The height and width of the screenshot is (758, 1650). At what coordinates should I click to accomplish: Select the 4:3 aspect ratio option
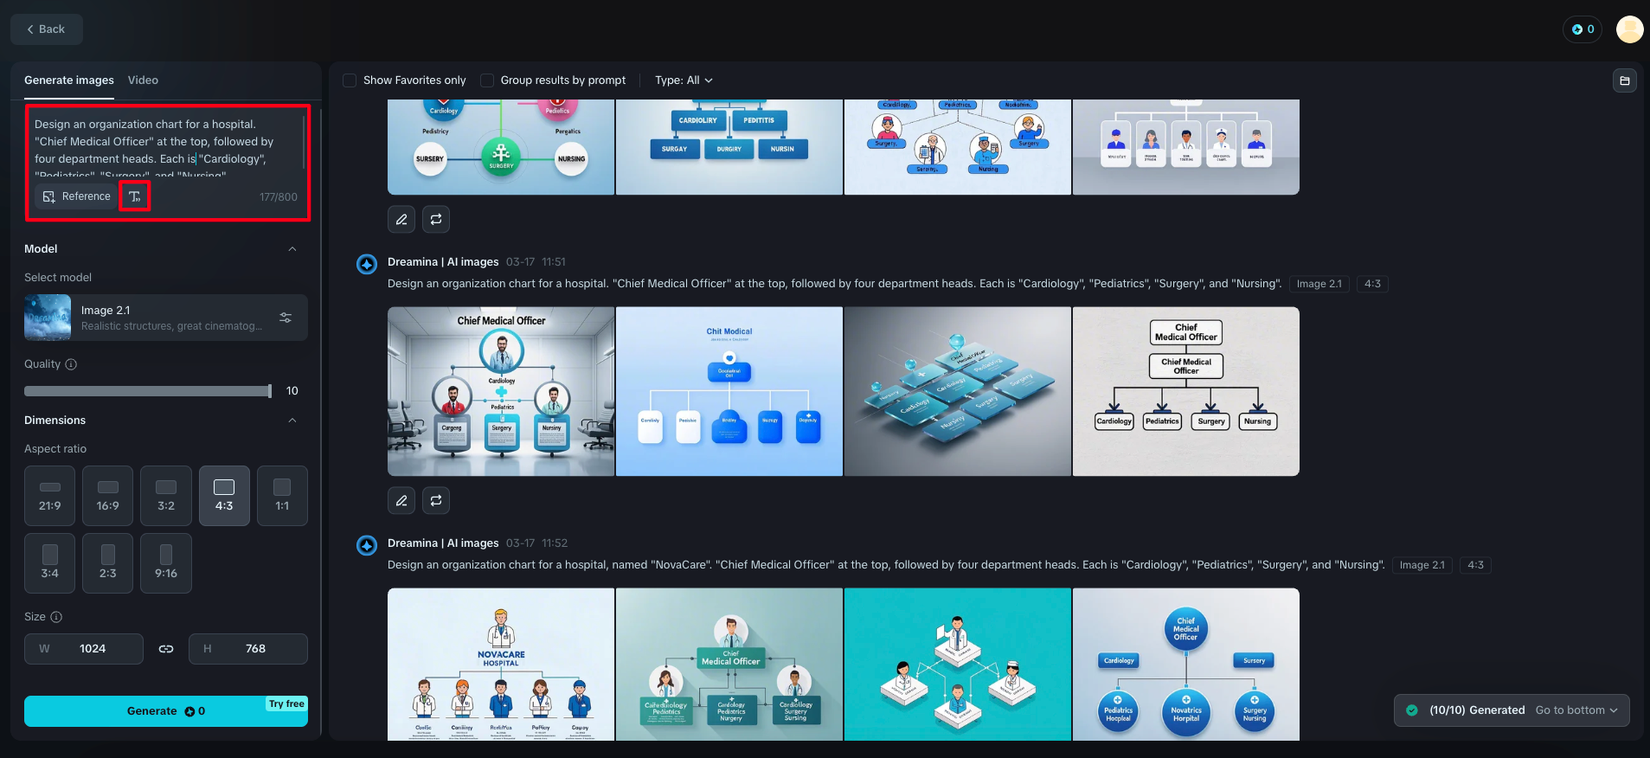(x=224, y=496)
